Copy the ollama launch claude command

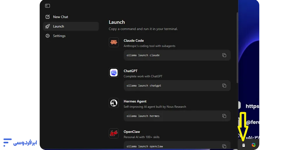click(224, 55)
